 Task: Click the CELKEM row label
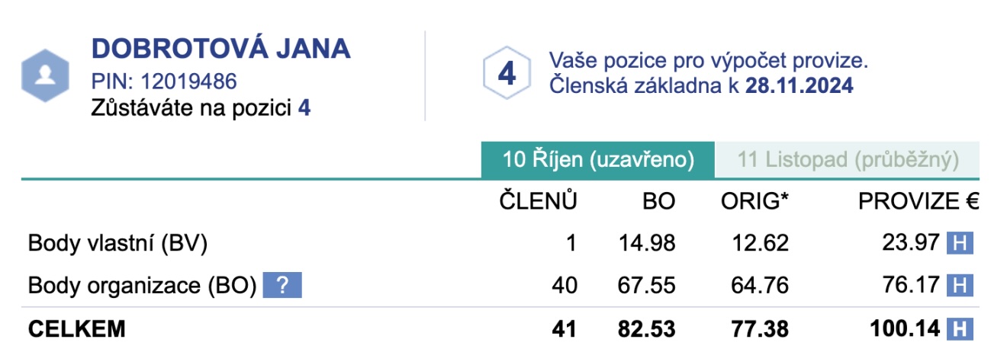pyautogui.click(x=76, y=329)
